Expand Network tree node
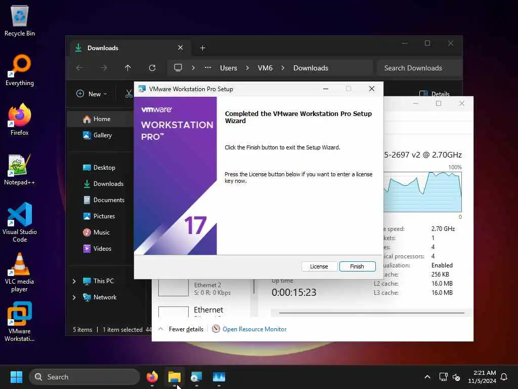The height and width of the screenshot is (389, 518). tap(74, 297)
